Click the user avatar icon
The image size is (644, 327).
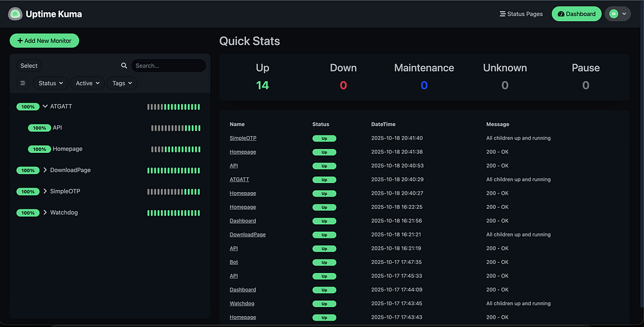(613, 14)
